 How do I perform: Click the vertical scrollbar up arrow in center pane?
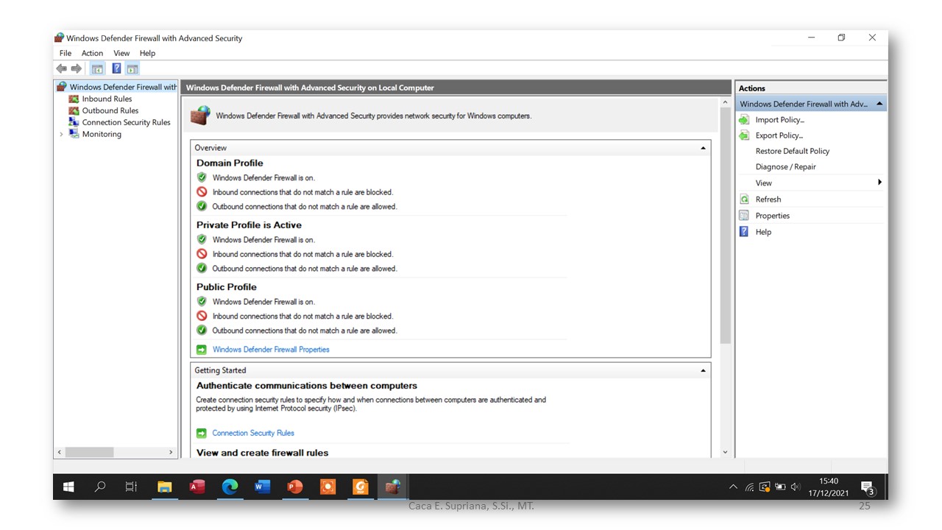click(725, 102)
